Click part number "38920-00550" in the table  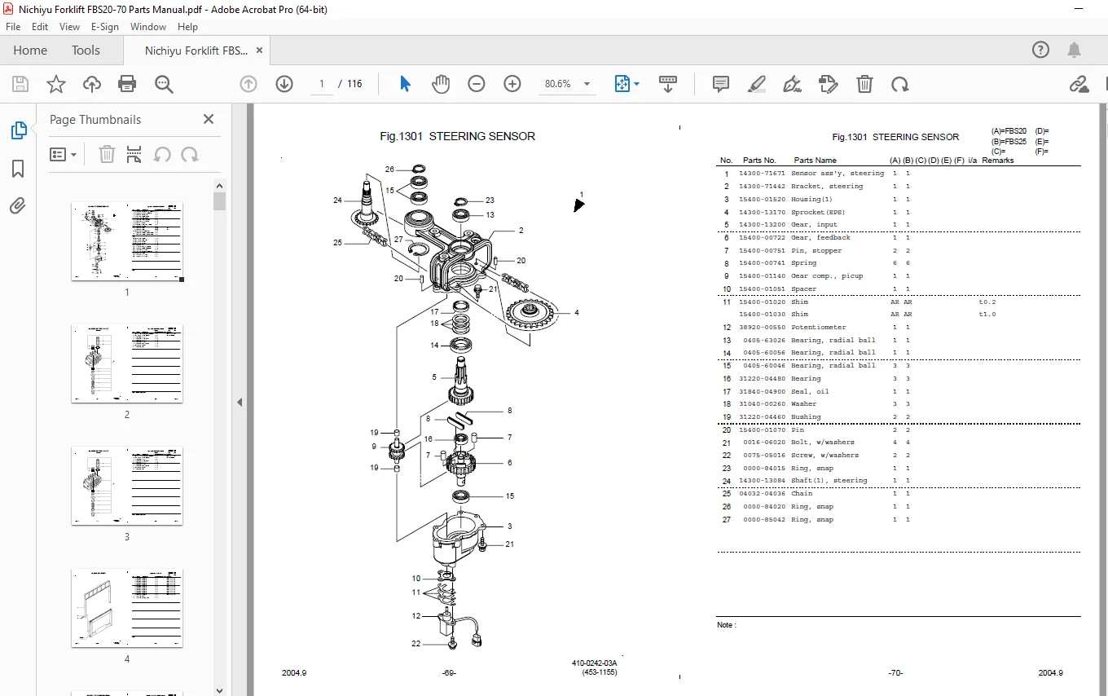763,328
